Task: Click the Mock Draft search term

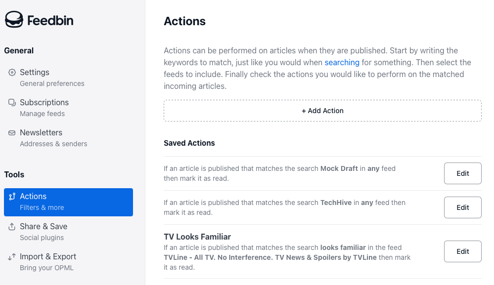Action: 339,168
